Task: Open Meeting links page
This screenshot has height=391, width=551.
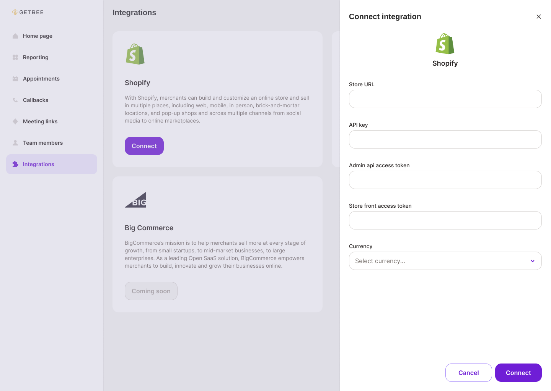Action: (52, 121)
